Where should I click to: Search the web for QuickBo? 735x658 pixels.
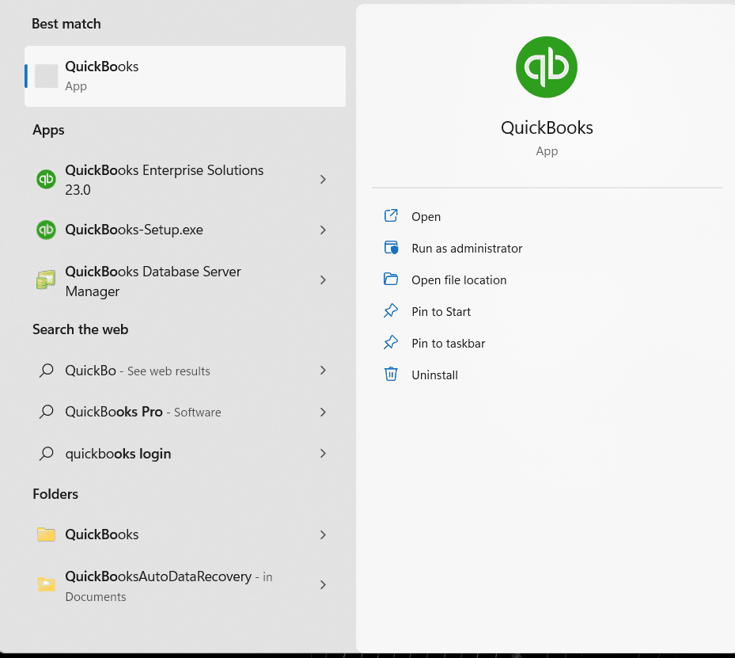tap(185, 371)
